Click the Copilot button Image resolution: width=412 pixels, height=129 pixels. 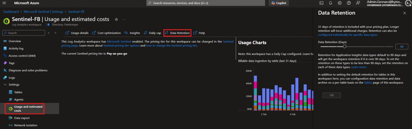click(279, 3)
